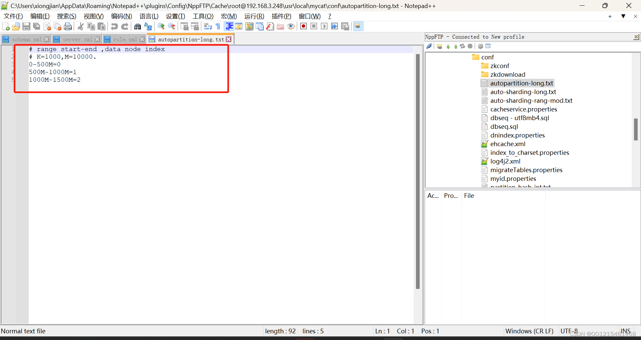Cut the selection with the scissors icon
The image size is (641, 340).
pyautogui.click(x=80, y=26)
